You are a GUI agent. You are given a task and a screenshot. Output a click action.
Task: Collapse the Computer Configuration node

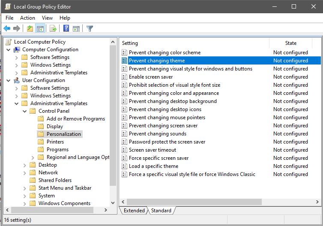pos(9,50)
